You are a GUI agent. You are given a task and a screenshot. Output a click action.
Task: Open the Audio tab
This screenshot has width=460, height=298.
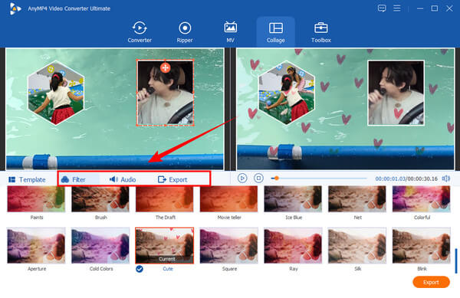point(123,179)
